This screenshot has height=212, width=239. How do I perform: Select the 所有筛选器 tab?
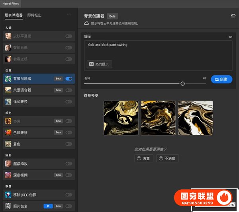[x=14, y=16]
